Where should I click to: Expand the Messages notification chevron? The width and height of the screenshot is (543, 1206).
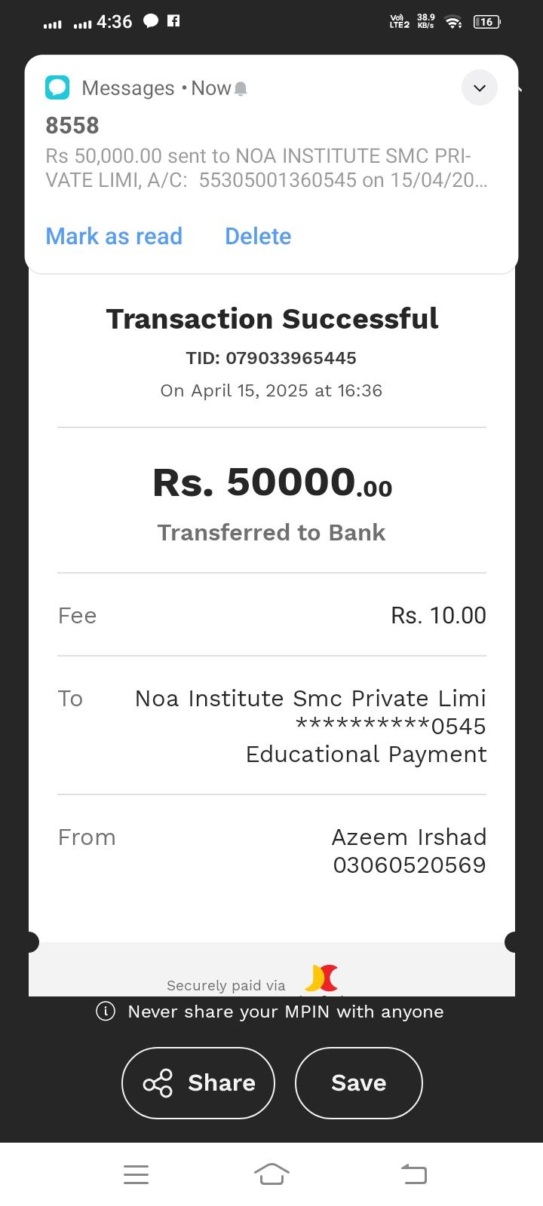click(479, 88)
